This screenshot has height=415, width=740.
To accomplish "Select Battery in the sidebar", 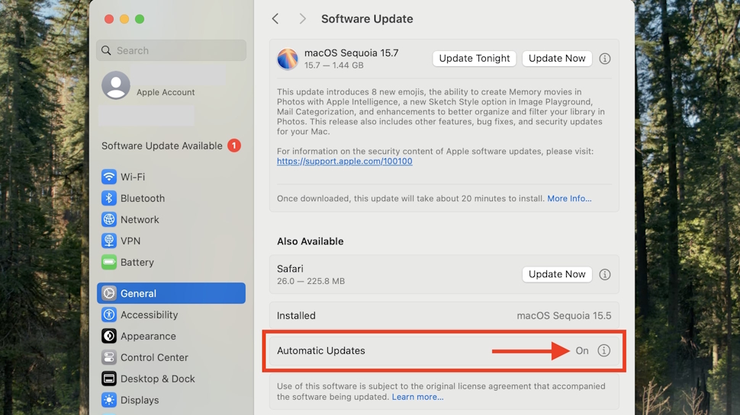I will pos(172,262).
